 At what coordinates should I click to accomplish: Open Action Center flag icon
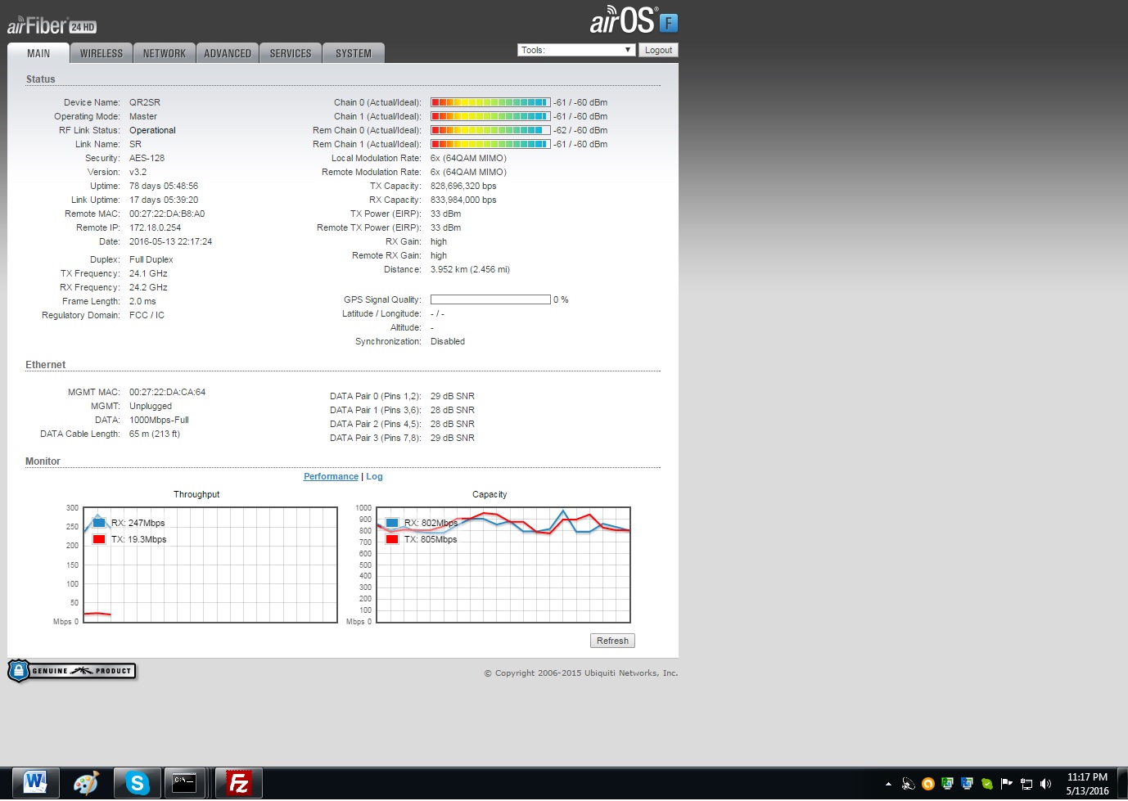coord(1006,784)
